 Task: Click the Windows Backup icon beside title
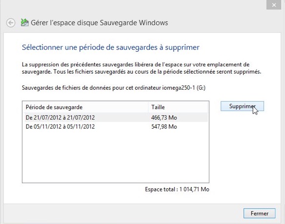point(25,23)
